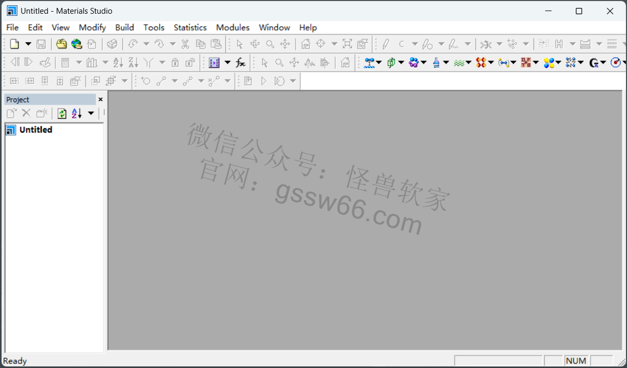Open the Edit menu
Viewport: 627px width, 368px height.
35,27
